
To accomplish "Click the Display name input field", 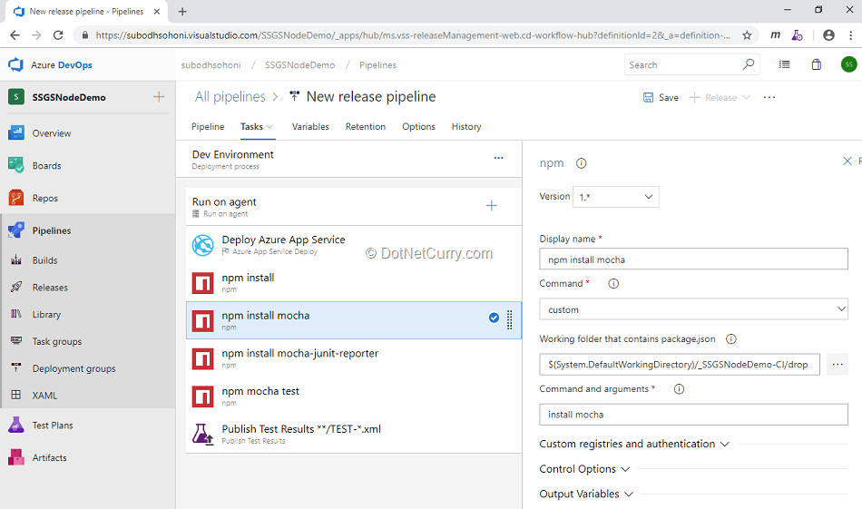I will point(693,259).
